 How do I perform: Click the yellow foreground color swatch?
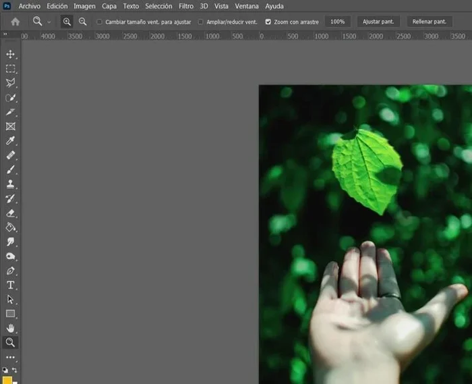pyautogui.click(x=7, y=379)
